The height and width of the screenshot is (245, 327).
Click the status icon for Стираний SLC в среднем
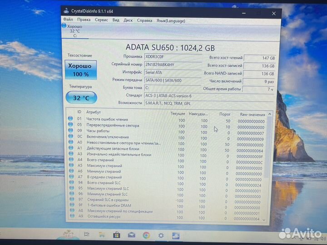72,199
